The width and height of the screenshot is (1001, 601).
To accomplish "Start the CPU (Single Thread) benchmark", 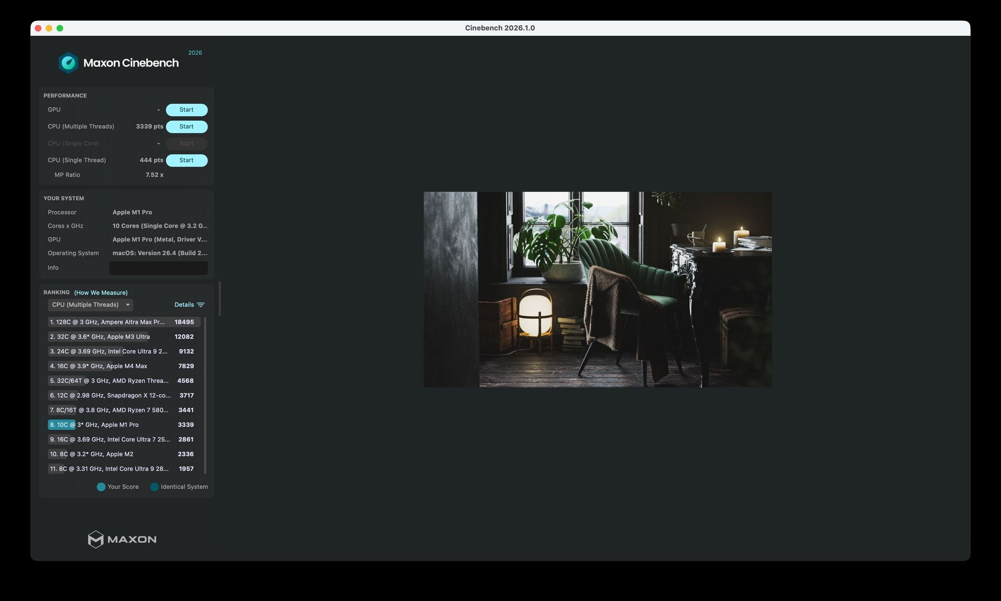I will click(187, 160).
